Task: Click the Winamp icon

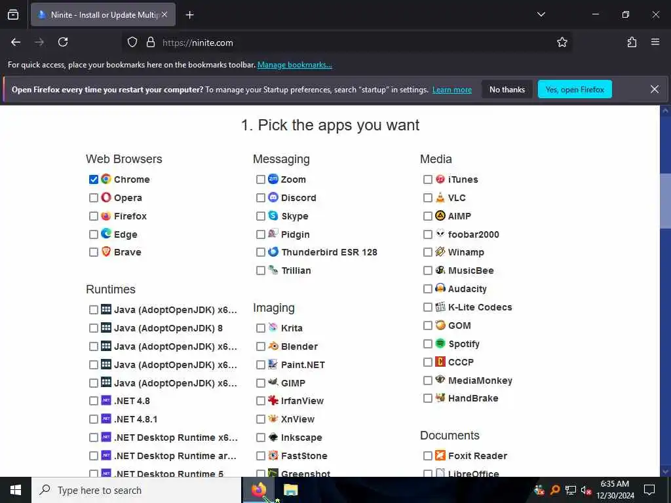Action: tap(440, 251)
